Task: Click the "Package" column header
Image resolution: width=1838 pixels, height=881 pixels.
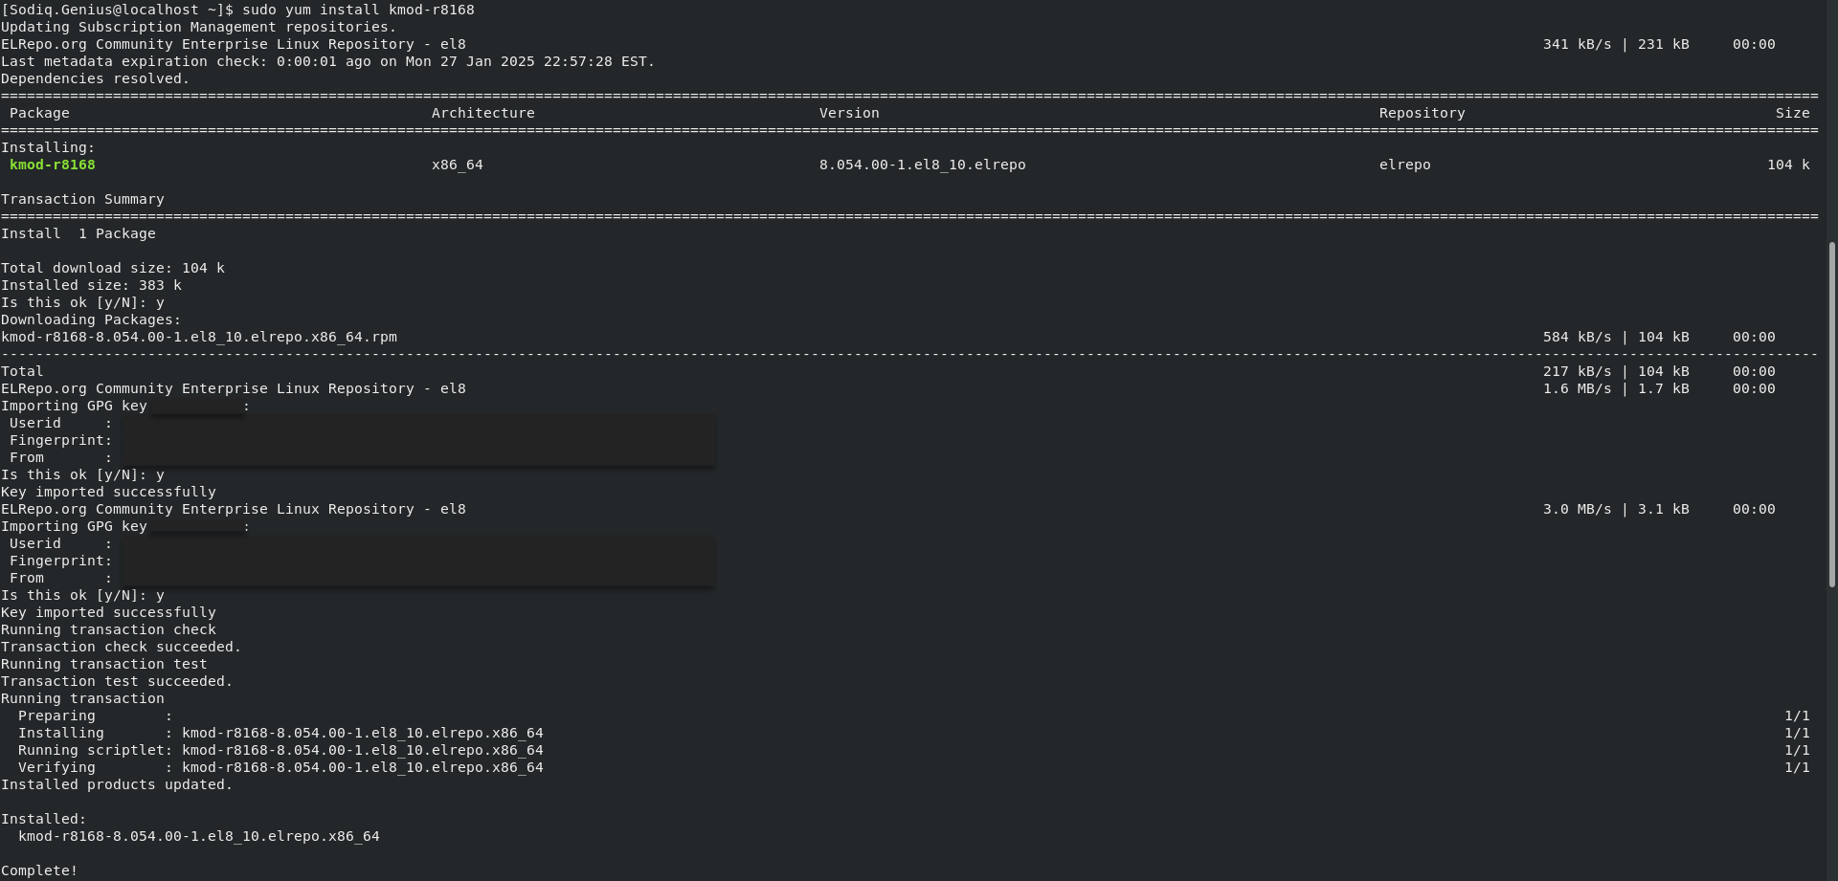Action: (39, 113)
